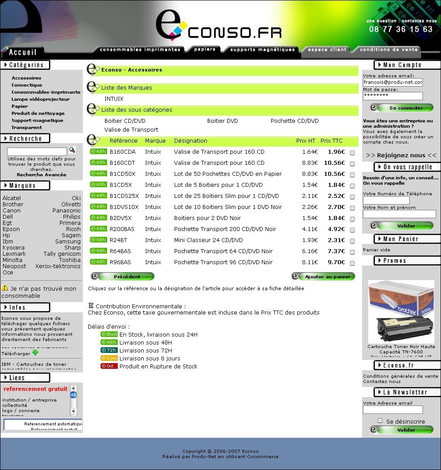Viewport: 441px width, 470px height.
Task: Tick the checkbox for R200BAS
Action: 352,230
